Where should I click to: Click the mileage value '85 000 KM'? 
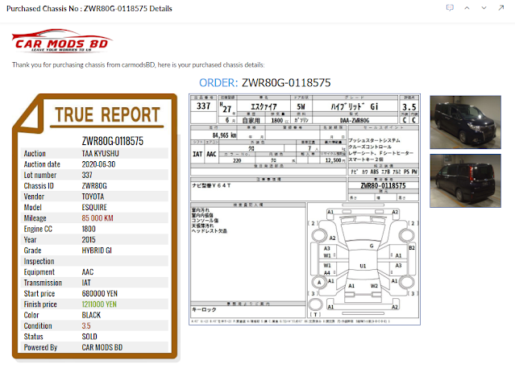point(98,218)
